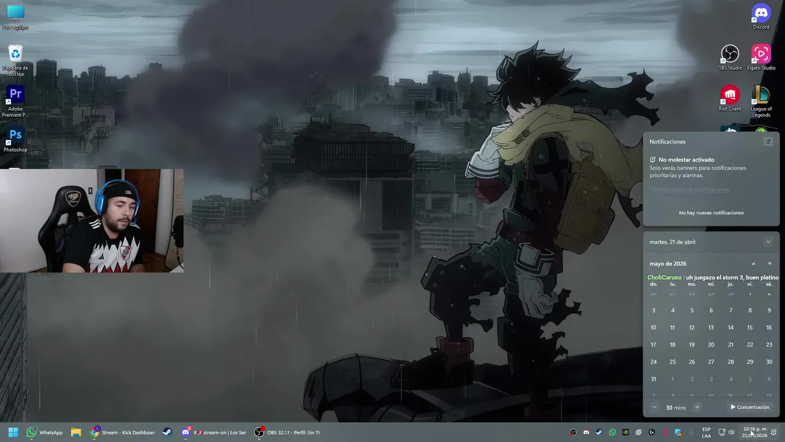
Task: Click the Windows Security shield tray icon
Action: (x=678, y=432)
